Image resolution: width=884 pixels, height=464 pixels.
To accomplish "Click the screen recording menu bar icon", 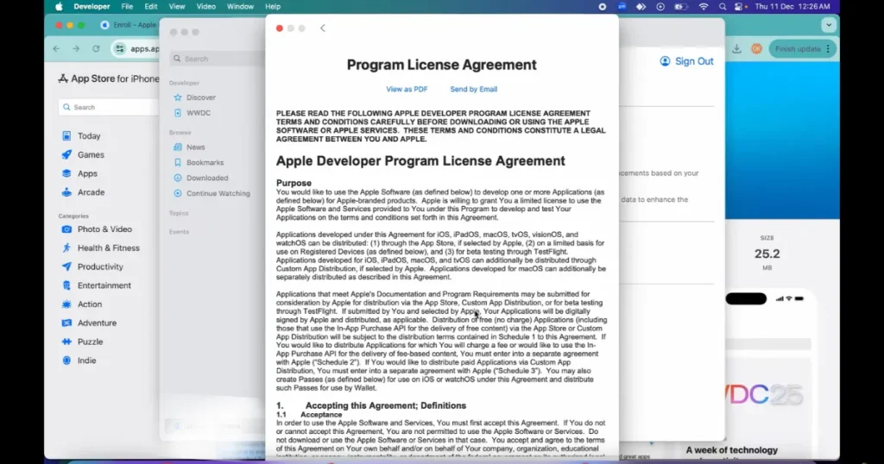I will [602, 7].
